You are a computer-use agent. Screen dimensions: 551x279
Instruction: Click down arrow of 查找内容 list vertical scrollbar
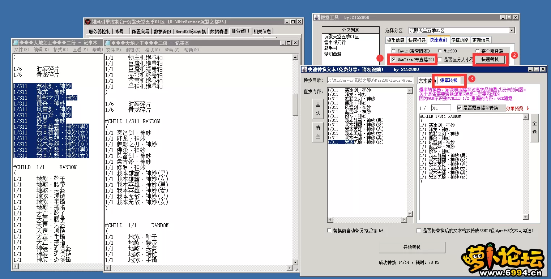click(x=410, y=214)
